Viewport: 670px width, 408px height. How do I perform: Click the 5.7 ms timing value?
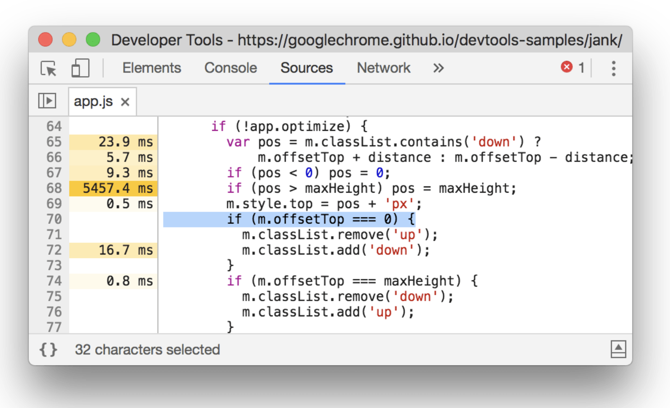pyautogui.click(x=130, y=157)
